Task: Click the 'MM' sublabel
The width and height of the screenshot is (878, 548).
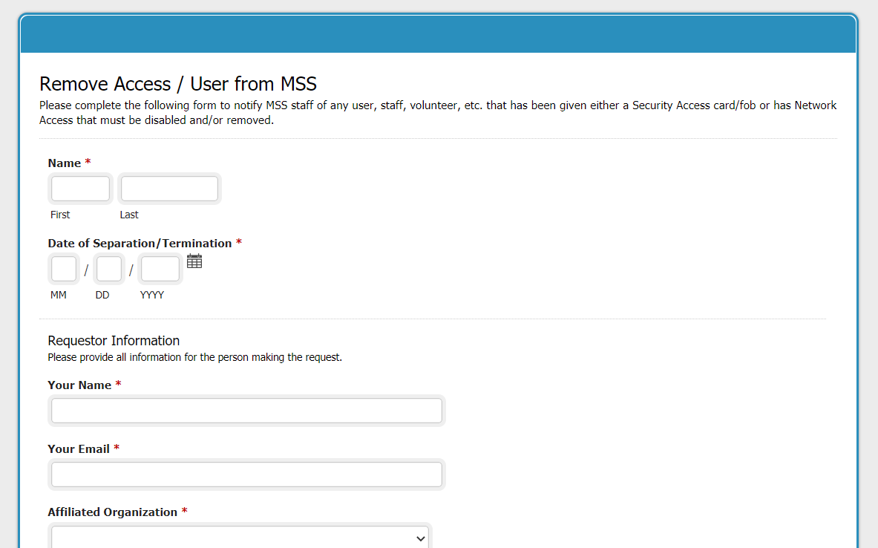Action: [58, 295]
